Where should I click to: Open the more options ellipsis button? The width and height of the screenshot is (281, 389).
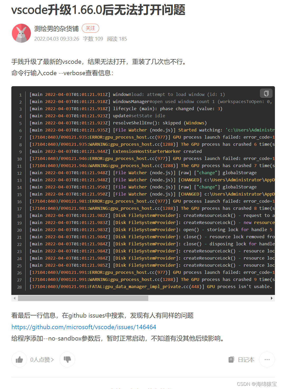tap(267, 359)
